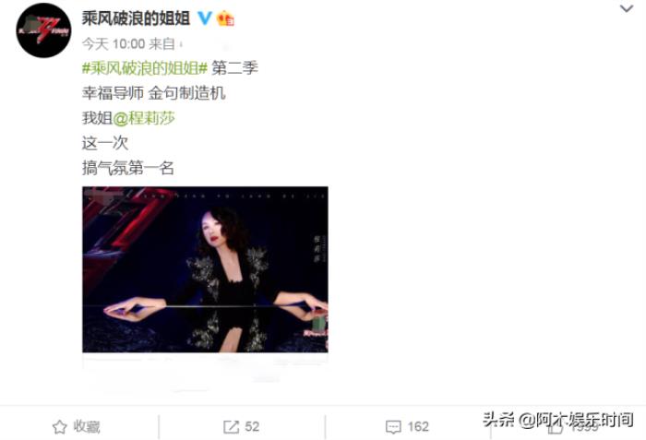The height and width of the screenshot is (440, 646).
Task: Open the @程莉莎 mention link
Action: tap(144, 118)
